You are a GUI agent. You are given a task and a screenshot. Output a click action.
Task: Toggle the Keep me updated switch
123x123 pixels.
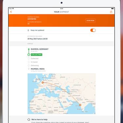pyautogui.click(x=93, y=30)
